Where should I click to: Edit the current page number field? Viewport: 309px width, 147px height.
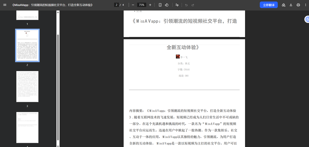tap(116, 5)
